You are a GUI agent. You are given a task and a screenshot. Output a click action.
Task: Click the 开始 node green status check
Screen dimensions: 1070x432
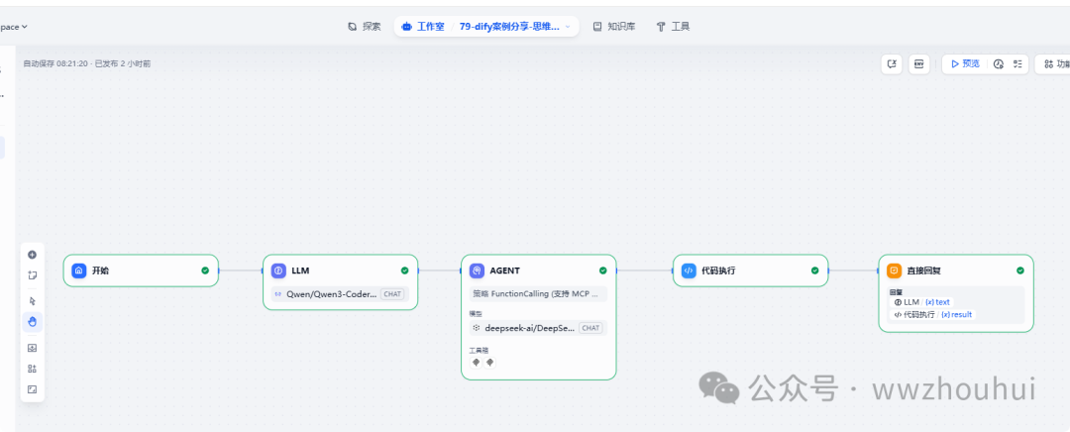click(205, 270)
